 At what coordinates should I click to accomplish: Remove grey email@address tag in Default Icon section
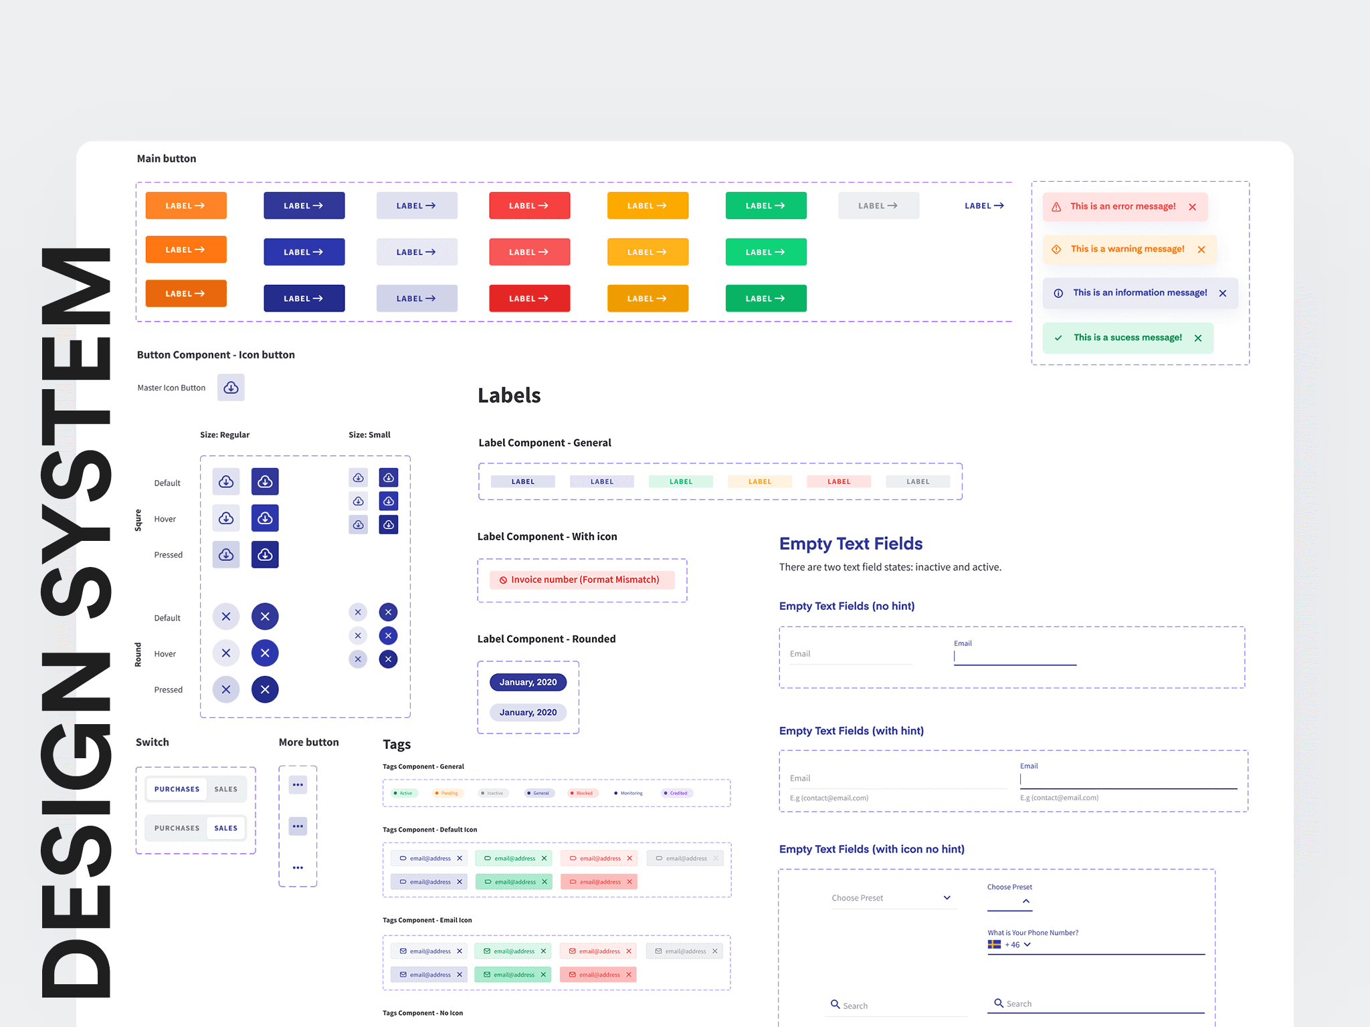(716, 859)
